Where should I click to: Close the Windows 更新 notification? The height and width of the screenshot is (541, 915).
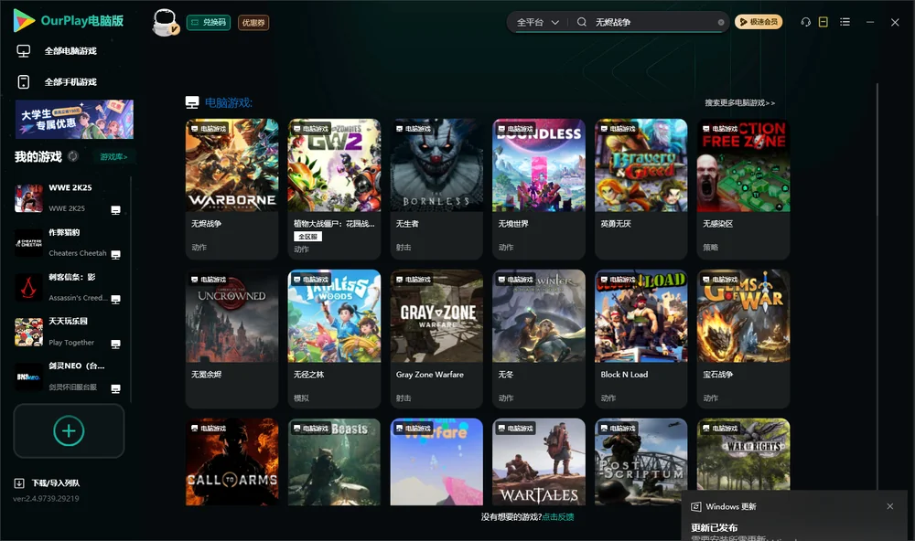(890, 506)
